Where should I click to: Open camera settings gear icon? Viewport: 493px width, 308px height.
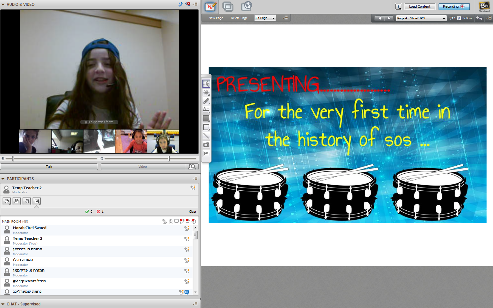[x=188, y=4]
